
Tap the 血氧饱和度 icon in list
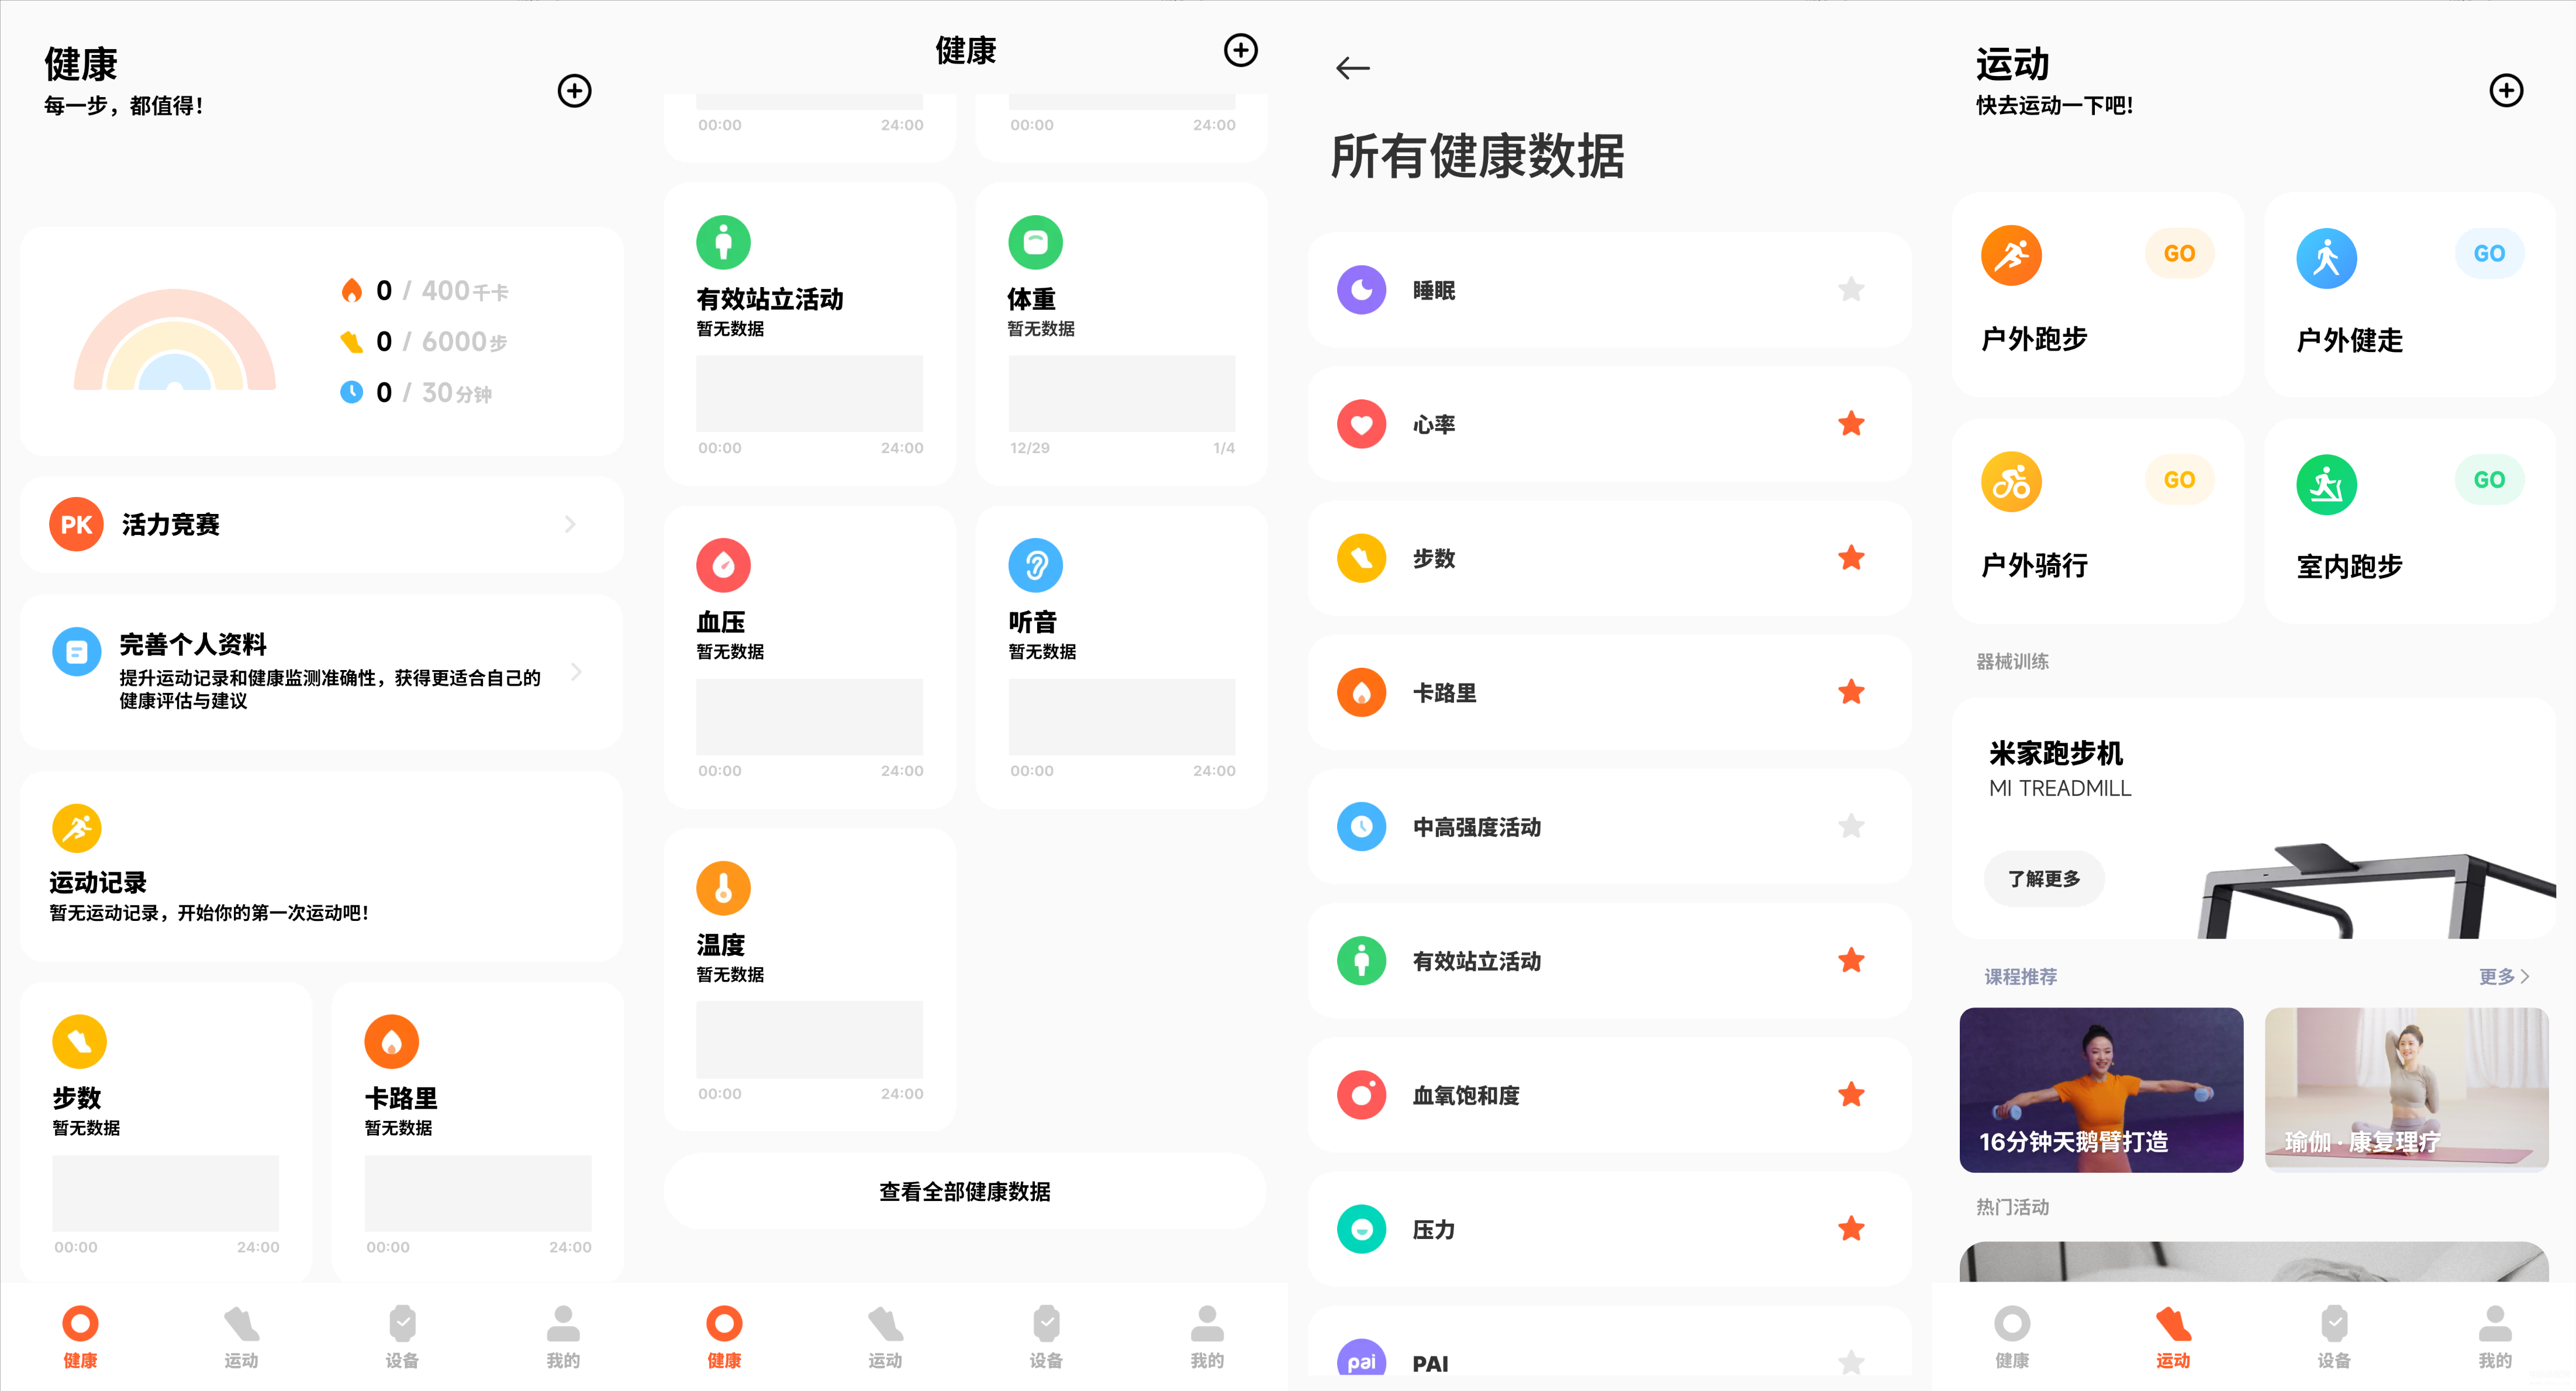tap(1361, 1095)
